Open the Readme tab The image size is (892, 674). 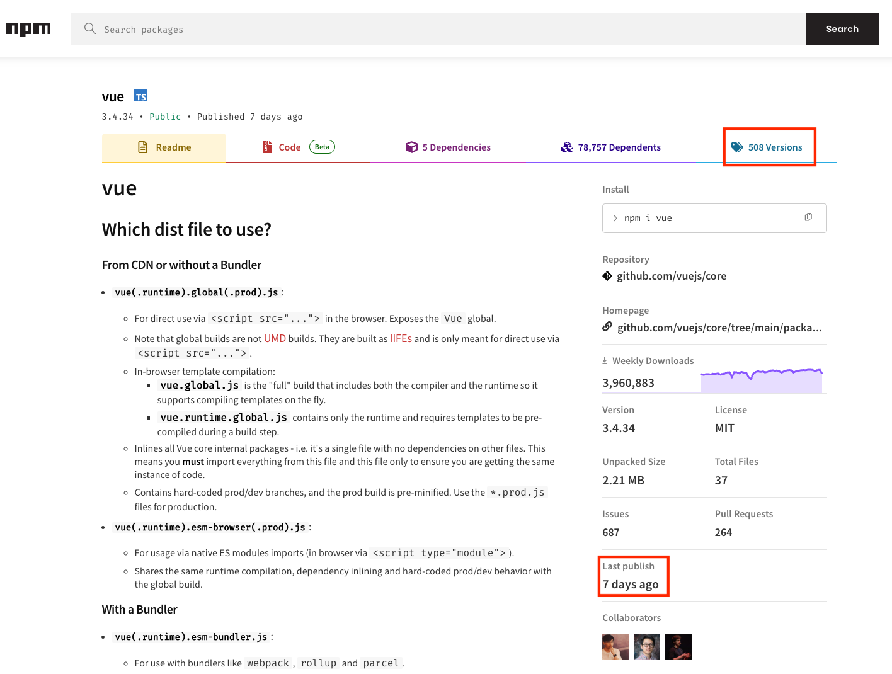(164, 147)
